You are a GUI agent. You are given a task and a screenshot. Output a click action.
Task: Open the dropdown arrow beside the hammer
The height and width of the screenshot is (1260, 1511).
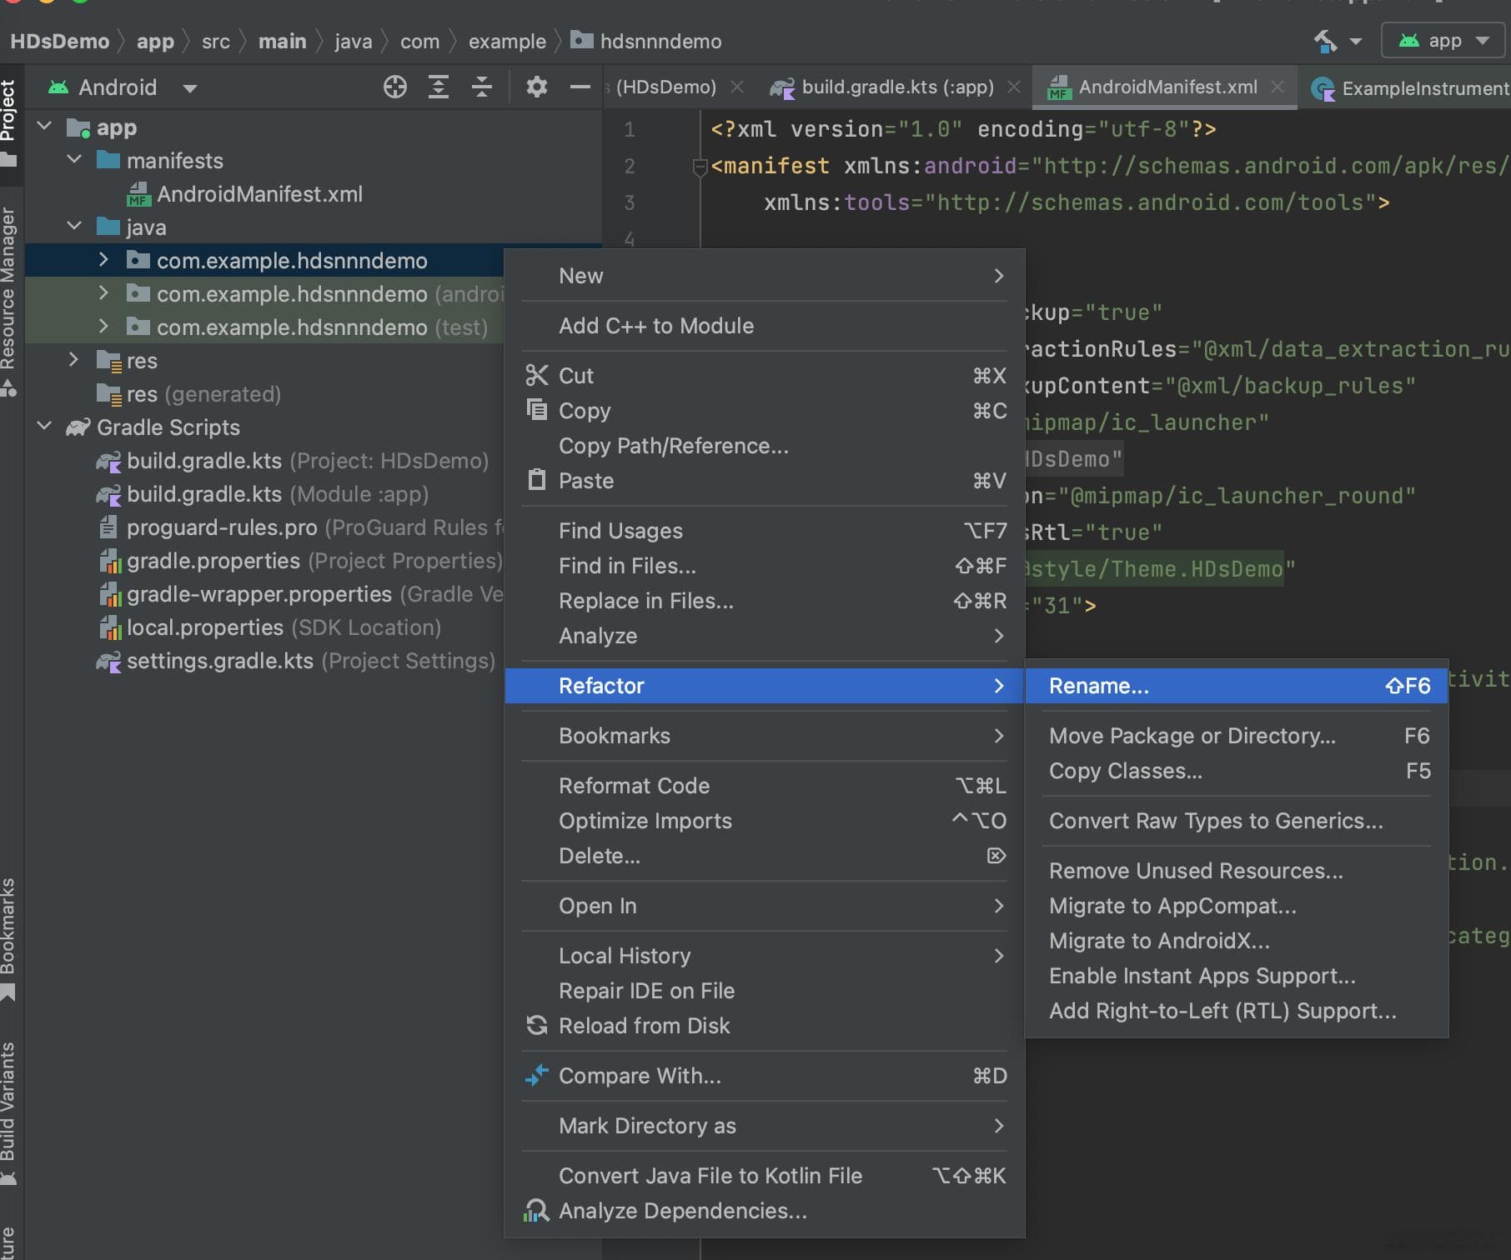tap(1356, 41)
